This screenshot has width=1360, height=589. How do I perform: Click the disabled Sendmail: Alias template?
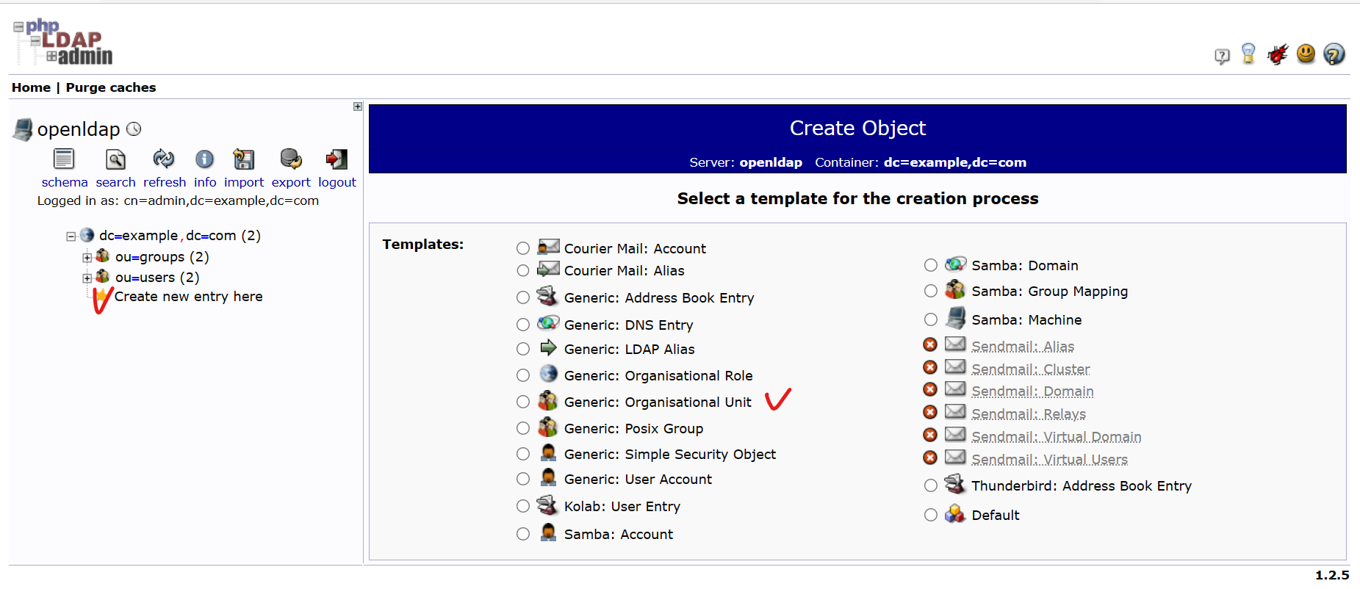[x=1023, y=347]
